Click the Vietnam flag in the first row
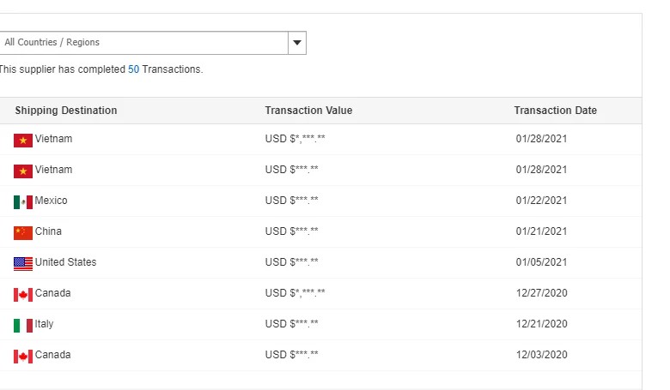Viewport: 670px width, 390px height. tap(23, 140)
